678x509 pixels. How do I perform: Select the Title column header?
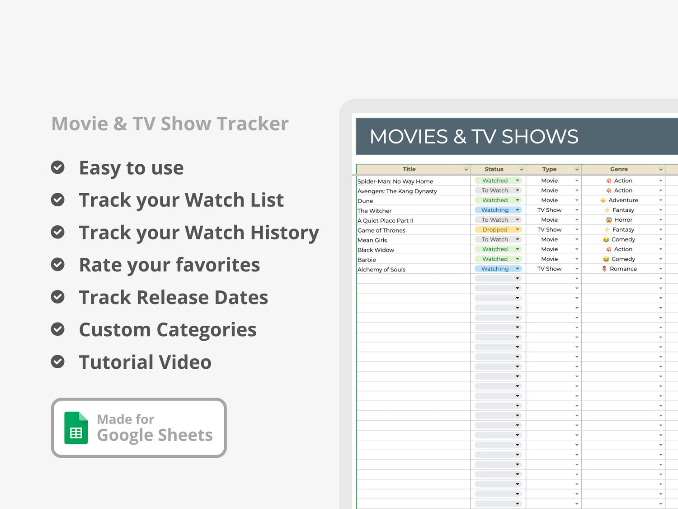pyautogui.click(x=409, y=169)
